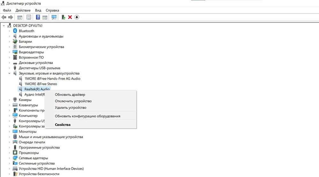Image resolution: width=319 pixels, height=177 pixels.
Task: Expand the Видеоадаптеры category
Action: (10, 52)
